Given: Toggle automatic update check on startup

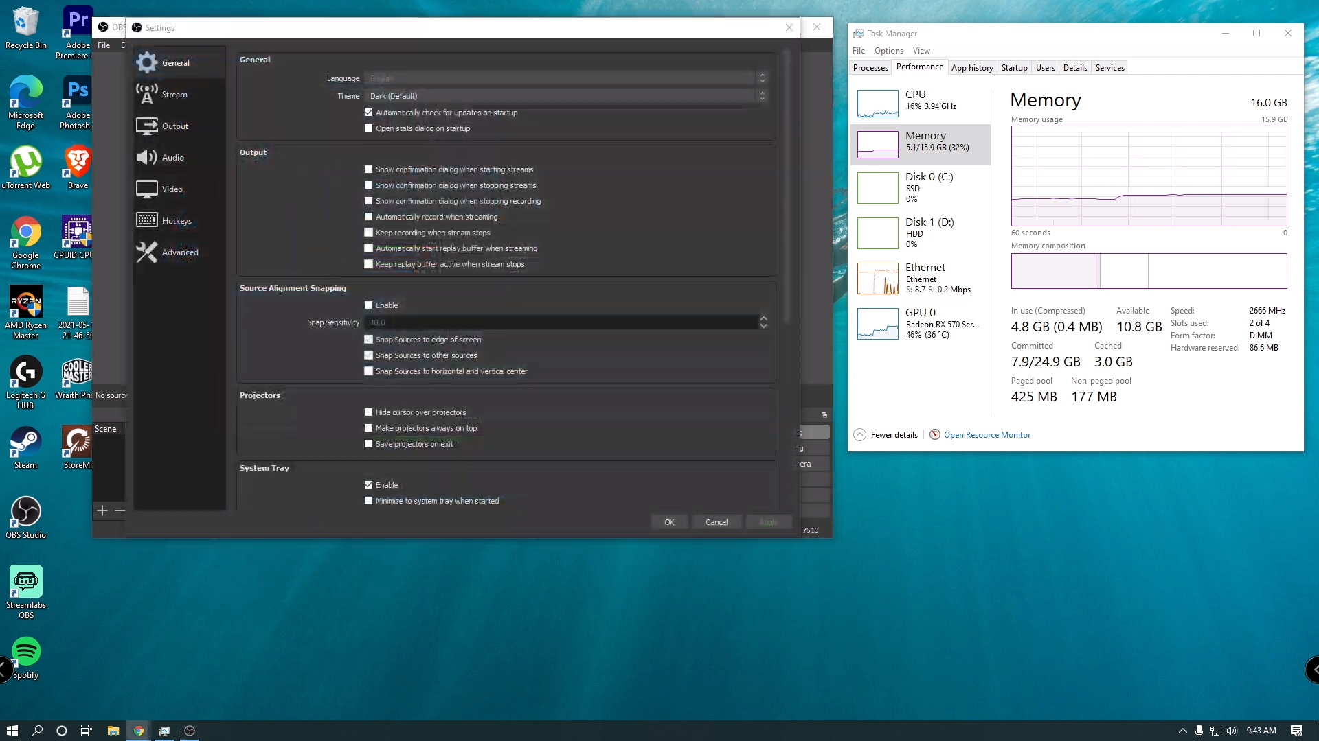Looking at the screenshot, I should tap(368, 113).
